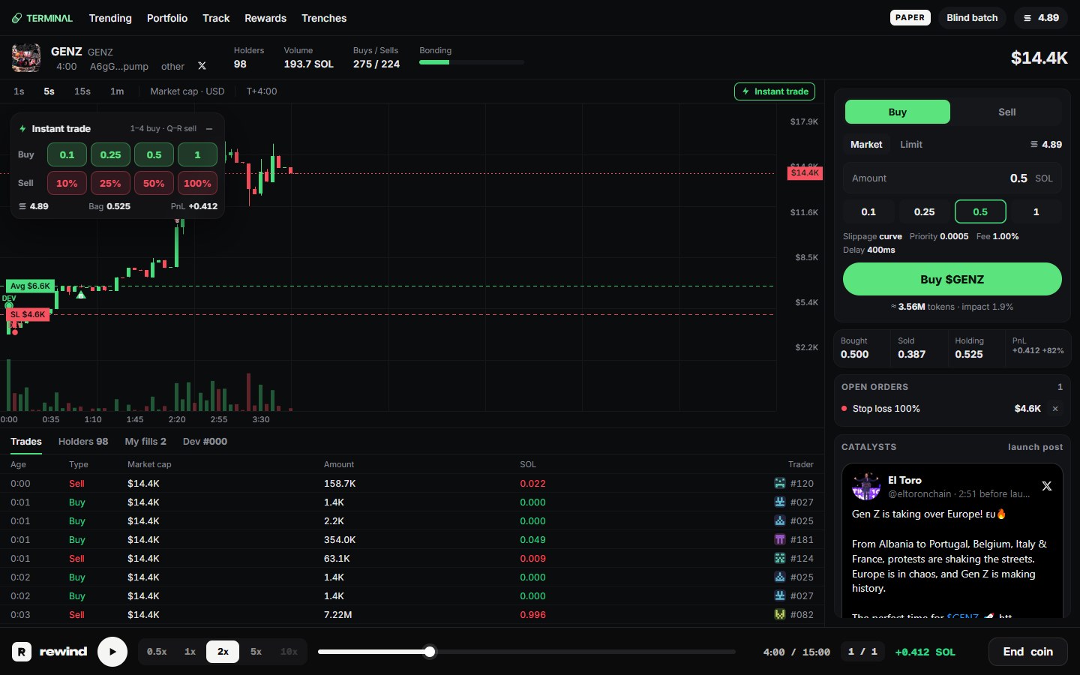The height and width of the screenshot is (675, 1080).
Task: Click the Buy $GENZ button
Action: pyautogui.click(x=952, y=279)
